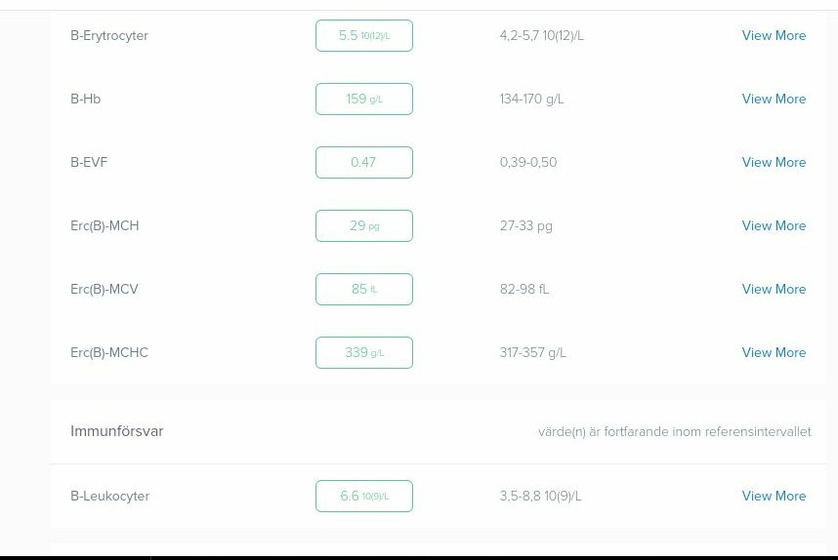Click the Immunförsvar section heading

tap(116, 431)
